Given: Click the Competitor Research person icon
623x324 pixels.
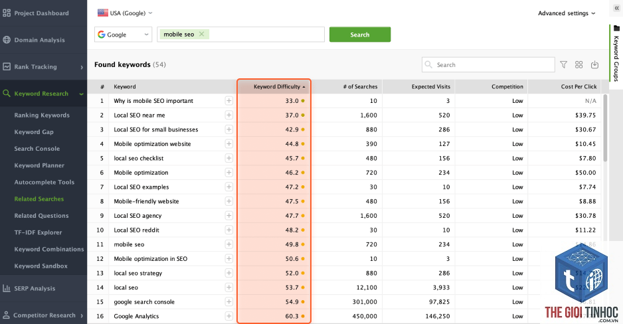Looking at the screenshot, I should coord(7,315).
